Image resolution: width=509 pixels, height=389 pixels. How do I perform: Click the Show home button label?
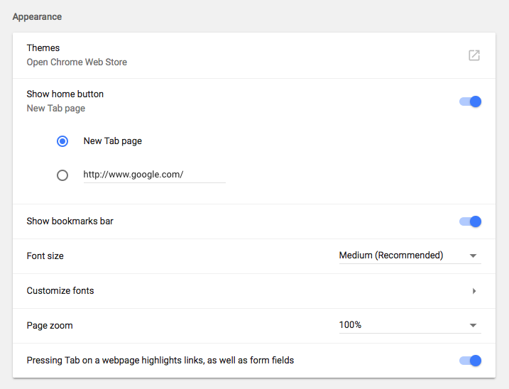click(x=65, y=94)
